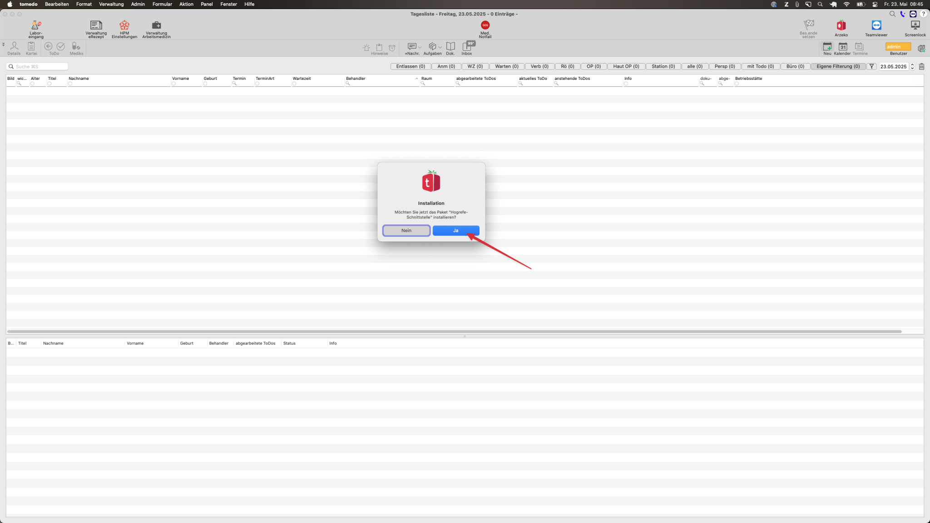
Task: Expand the toolbar double-chevron at left
Action: click(3, 44)
